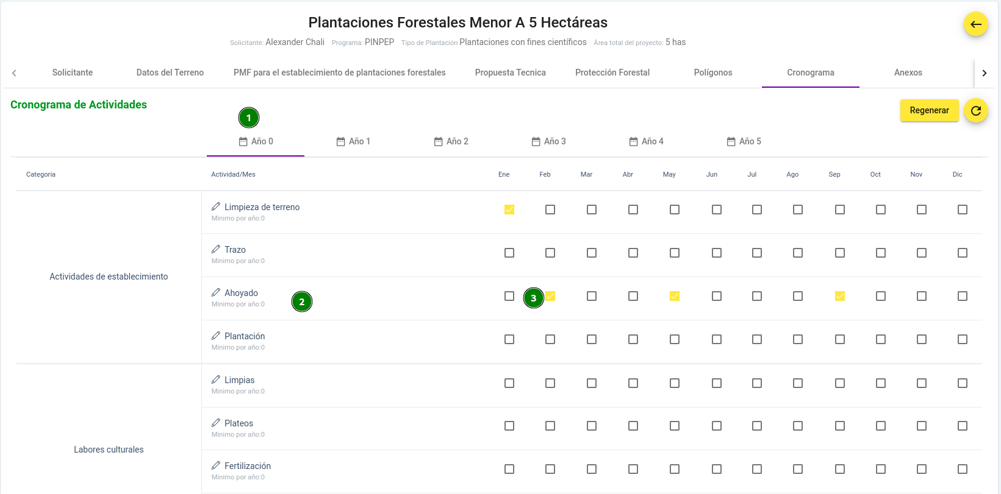Check Fertilización for Ago
The image size is (1001, 494).
click(798, 469)
